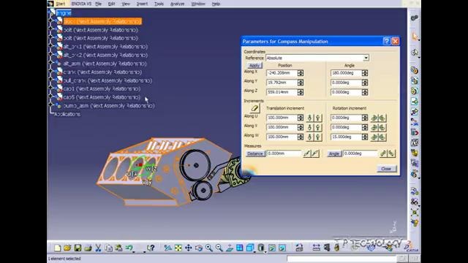Screen dimensions: 468x263
Task: Click the Create Multi-View icon
Action: click(x=239, y=248)
